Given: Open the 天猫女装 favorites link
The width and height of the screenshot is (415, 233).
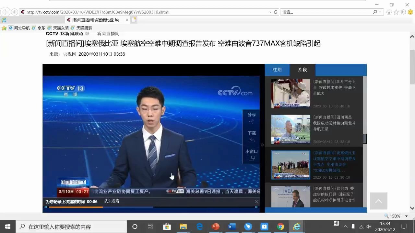Looking at the screenshot, I should [x=58, y=28].
